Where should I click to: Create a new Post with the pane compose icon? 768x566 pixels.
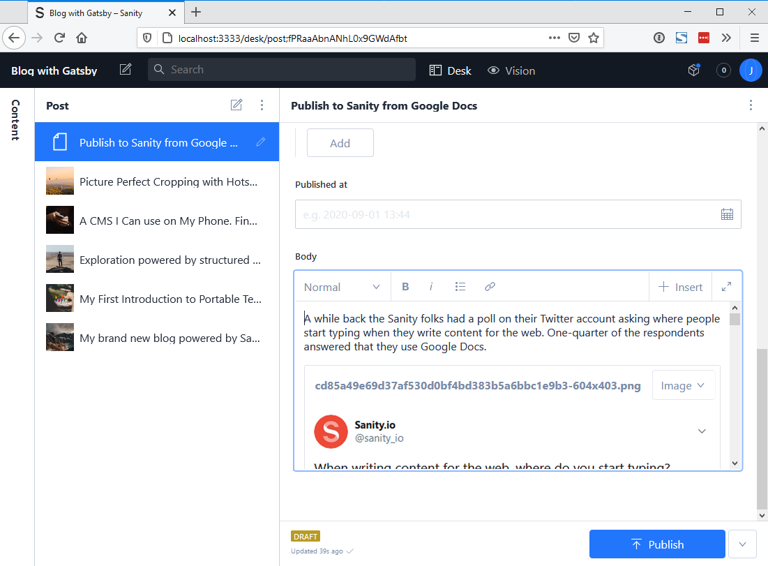click(x=236, y=105)
